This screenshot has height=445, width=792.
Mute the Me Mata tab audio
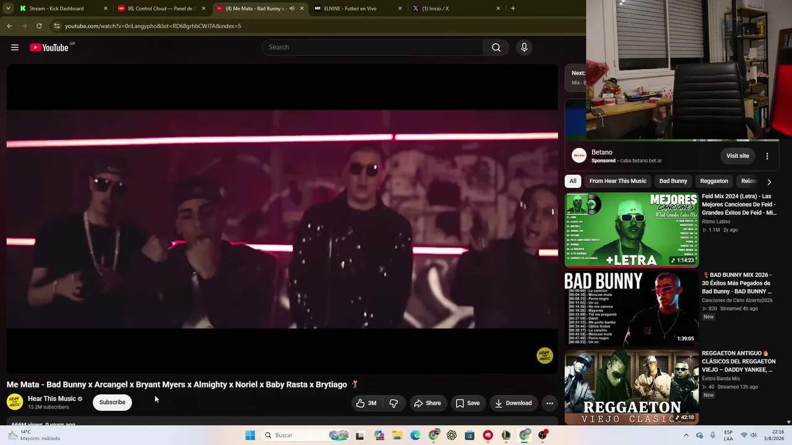click(x=292, y=9)
